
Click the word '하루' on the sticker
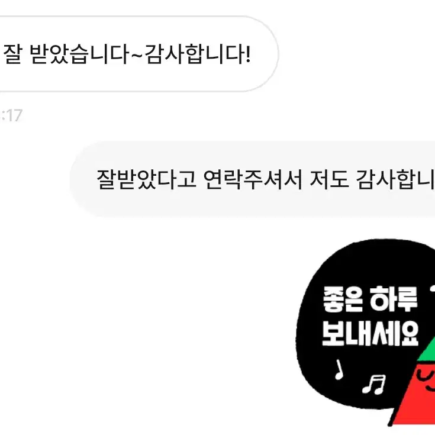[x=394, y=299]
